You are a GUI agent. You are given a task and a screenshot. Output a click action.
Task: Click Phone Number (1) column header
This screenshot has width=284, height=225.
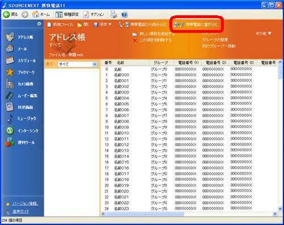click(x=188, y=62)
